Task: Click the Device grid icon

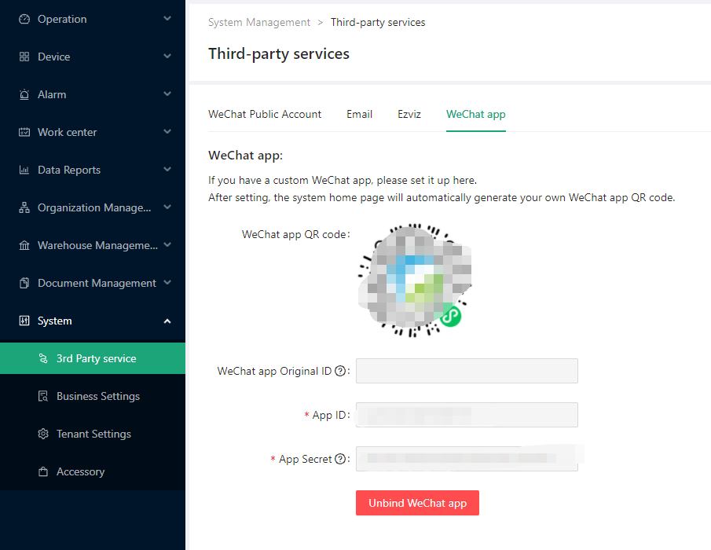Action: tap(24, 57)
